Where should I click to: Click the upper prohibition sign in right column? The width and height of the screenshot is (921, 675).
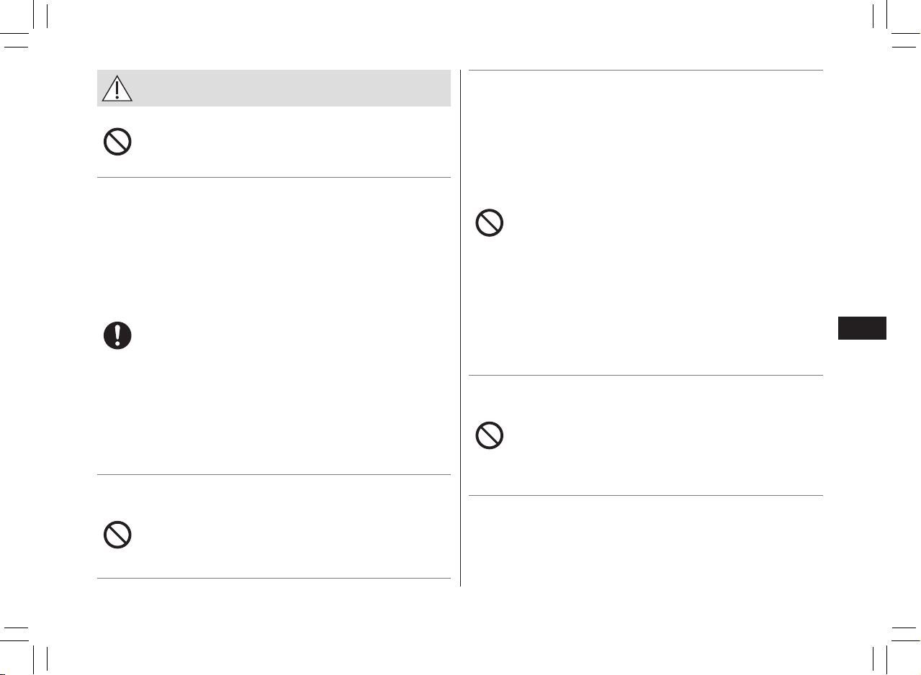pos(489,224)
